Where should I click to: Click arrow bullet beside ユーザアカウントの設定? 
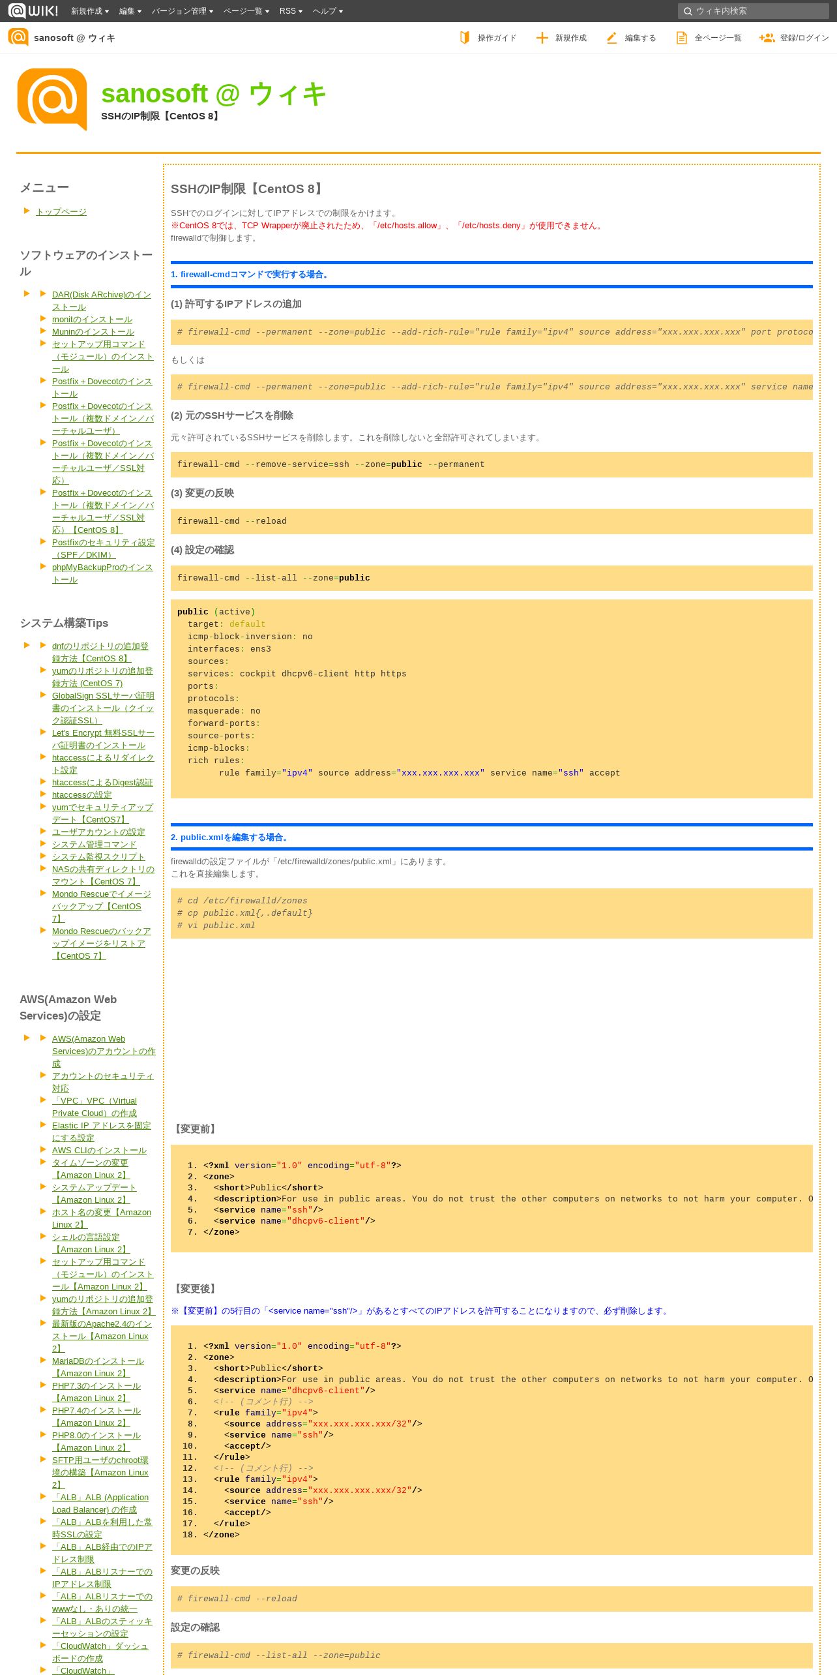43,831
